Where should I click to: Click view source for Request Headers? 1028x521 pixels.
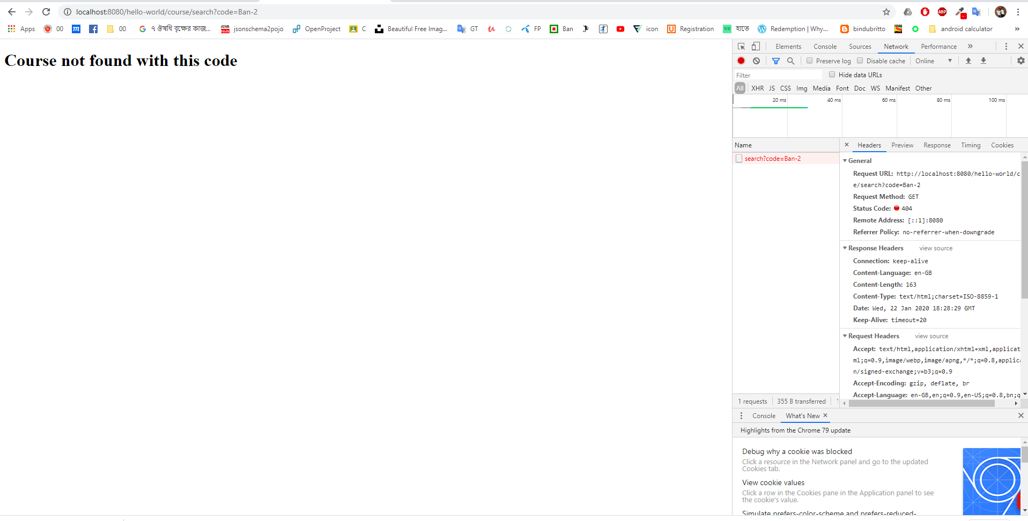tap(931, 336)
